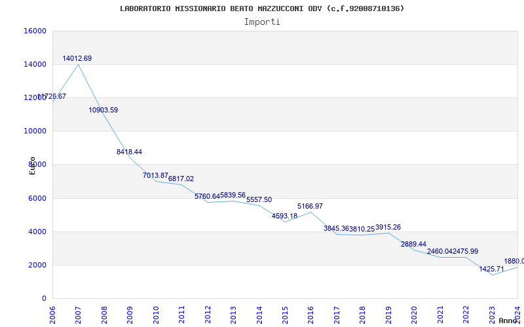
Task: Click x-axis year 2016
Action: [x=310, y=315]
